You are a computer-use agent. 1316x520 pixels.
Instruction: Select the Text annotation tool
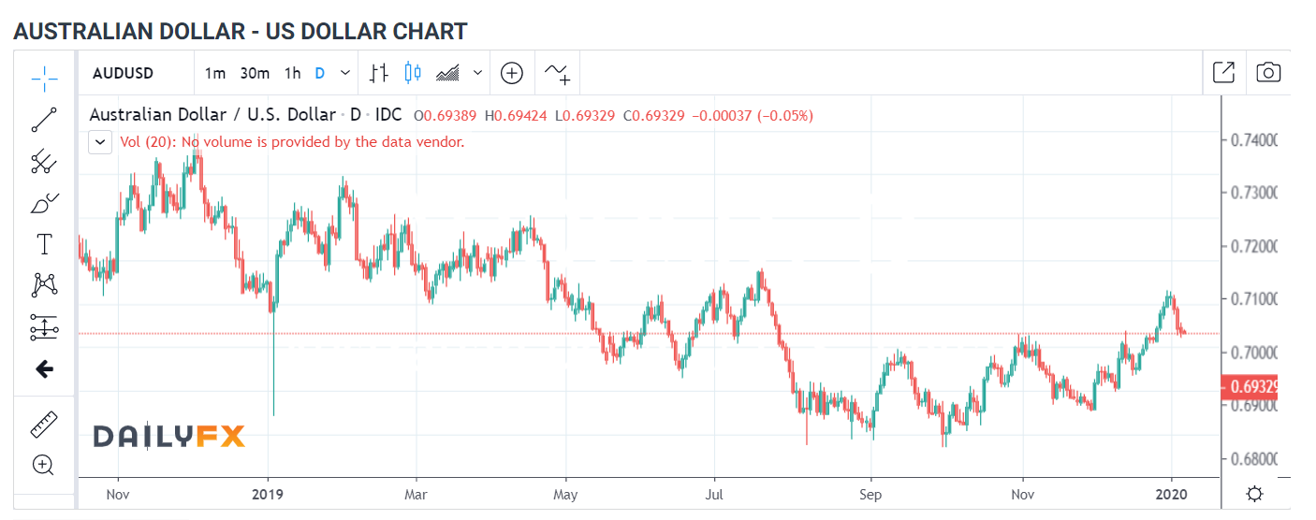click(x=44, y=245)
